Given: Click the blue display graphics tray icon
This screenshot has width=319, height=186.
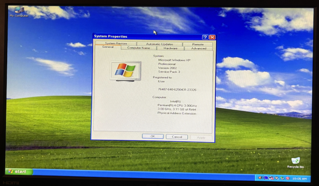Looking at the screenshot, I should 266,178.
